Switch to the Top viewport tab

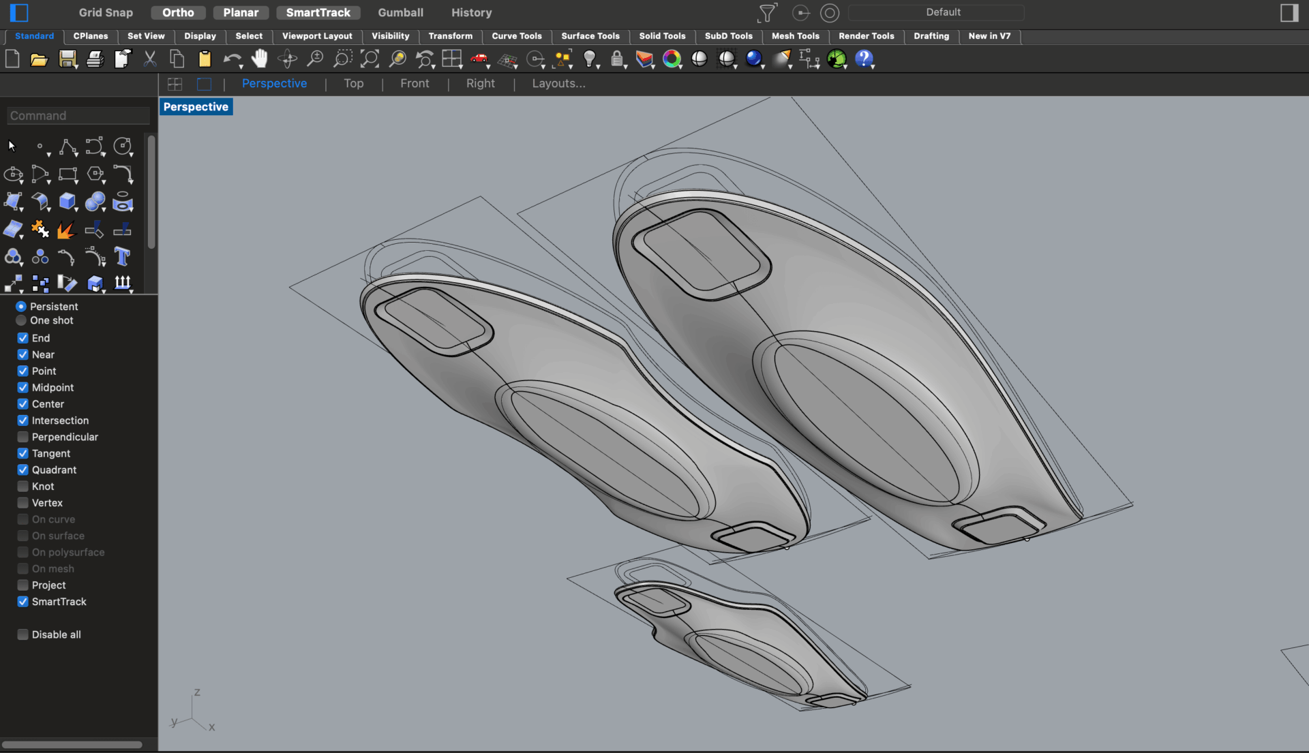point(353,83)
